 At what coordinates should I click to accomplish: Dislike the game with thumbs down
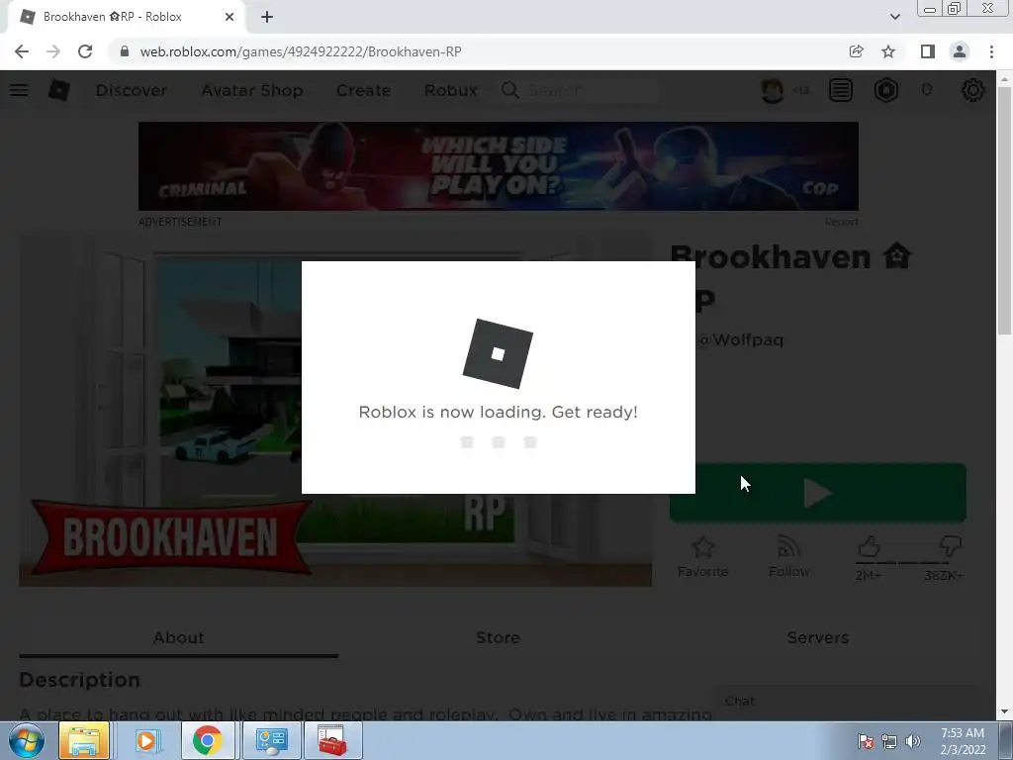[951, 546]
